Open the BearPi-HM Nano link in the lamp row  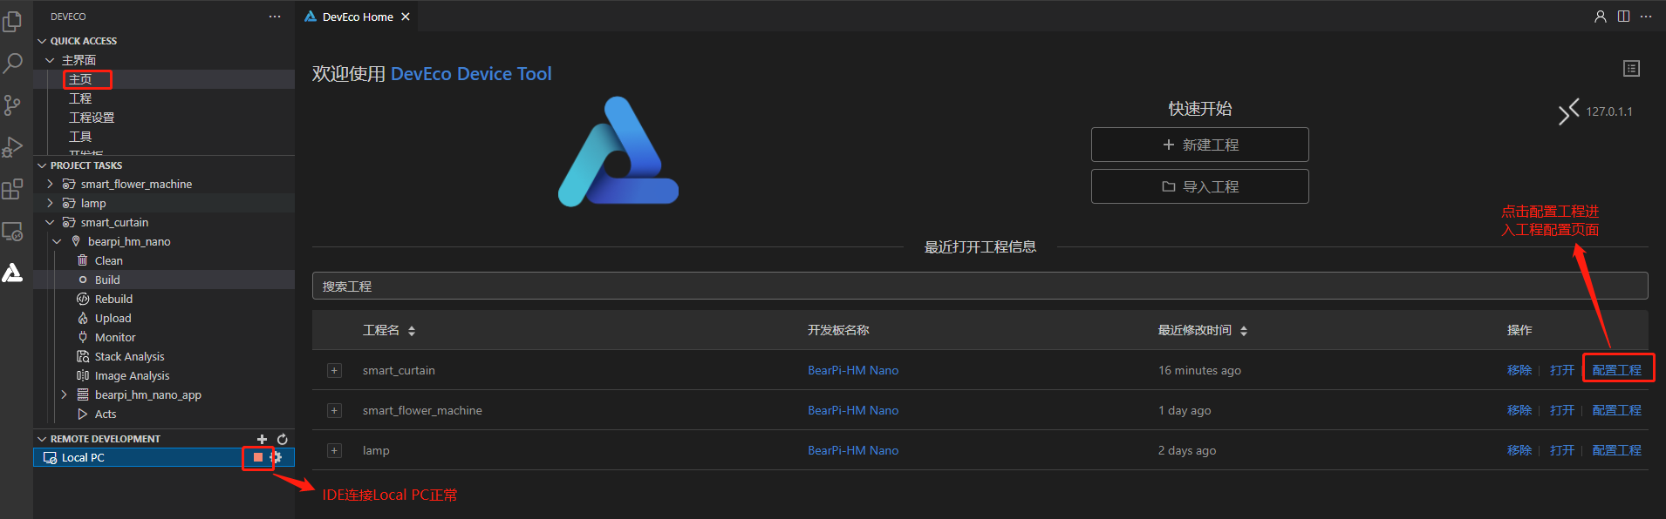[853, 450]
